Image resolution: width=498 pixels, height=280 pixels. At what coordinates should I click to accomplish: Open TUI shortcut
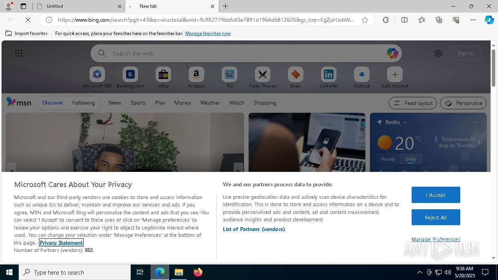230,77
